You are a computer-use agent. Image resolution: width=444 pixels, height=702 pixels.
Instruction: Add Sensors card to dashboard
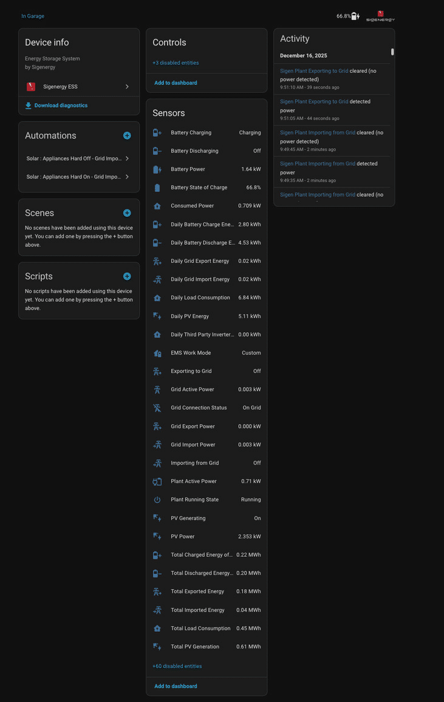(x=176, y=686)
